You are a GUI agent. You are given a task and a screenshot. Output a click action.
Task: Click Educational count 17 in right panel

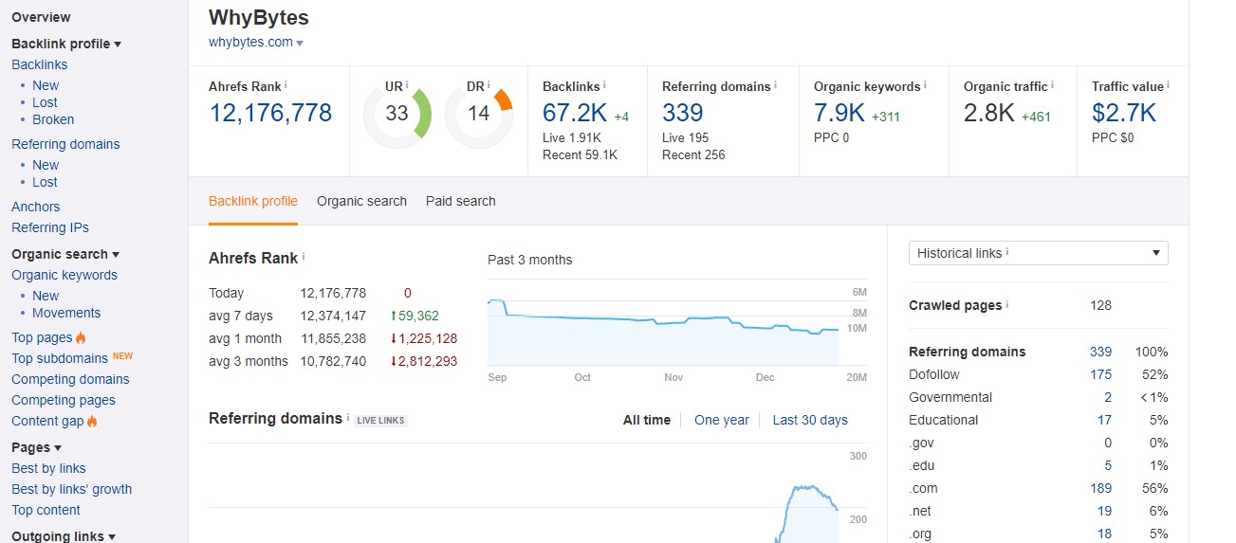coord(1104,420)
